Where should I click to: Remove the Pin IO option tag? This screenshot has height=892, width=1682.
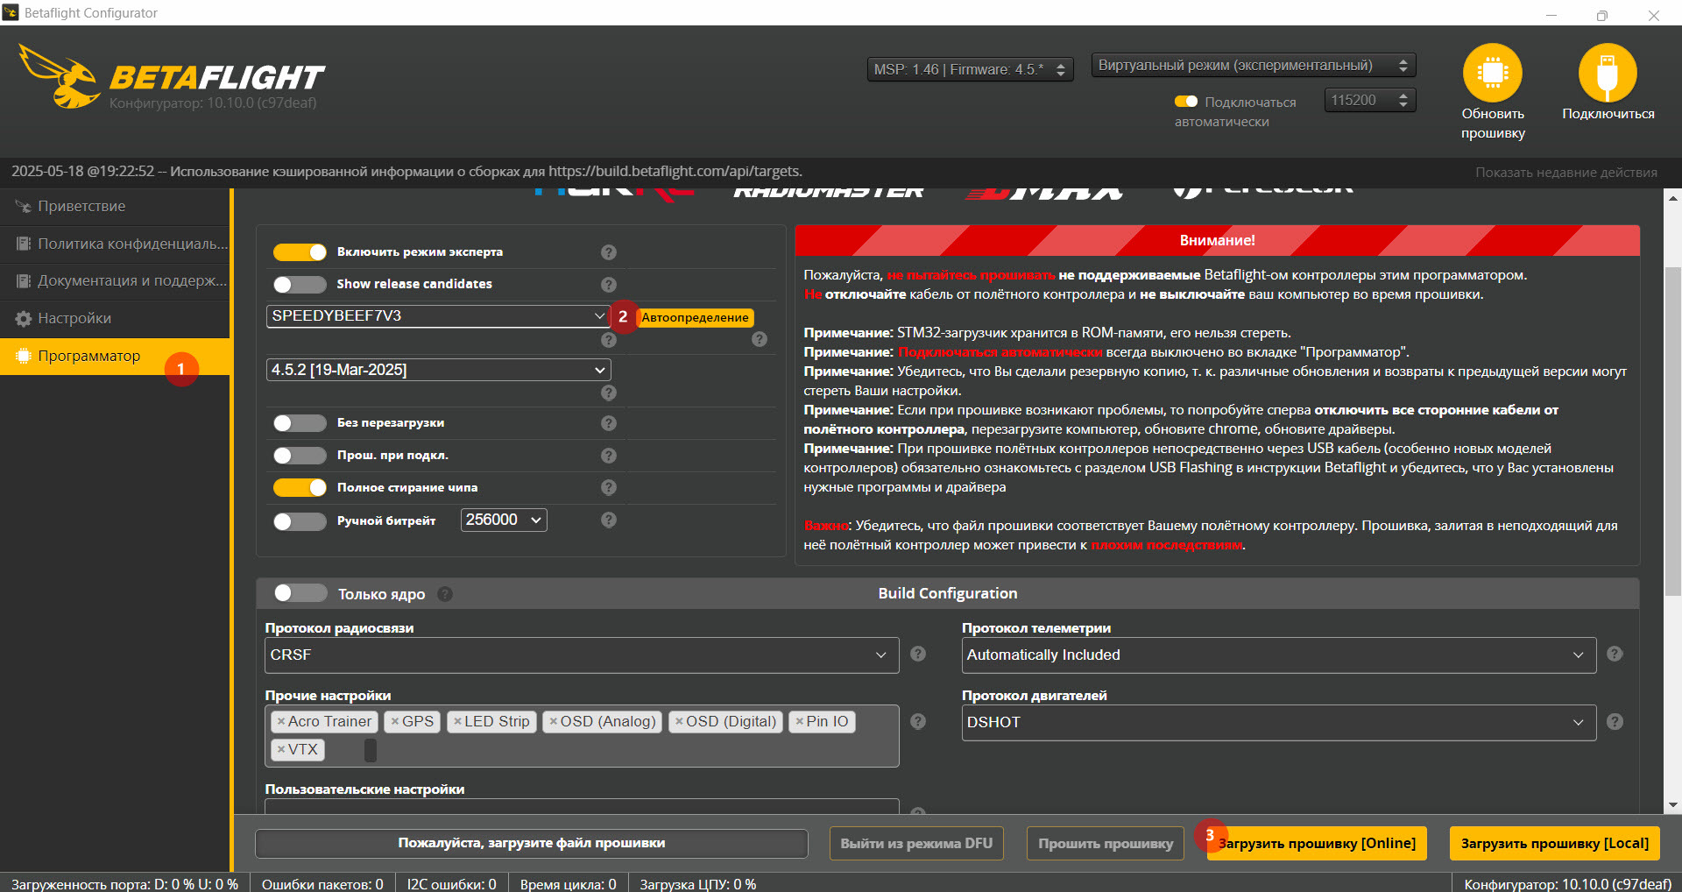(x=799, y=721)
